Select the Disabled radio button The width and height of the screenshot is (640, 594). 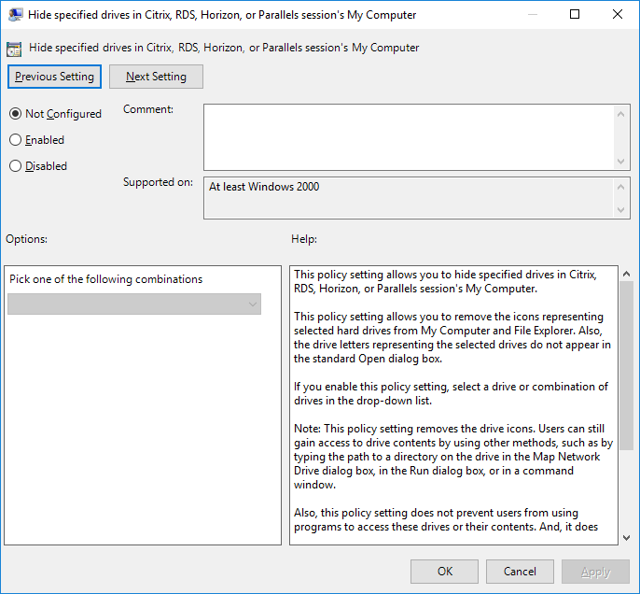point(15,166)
